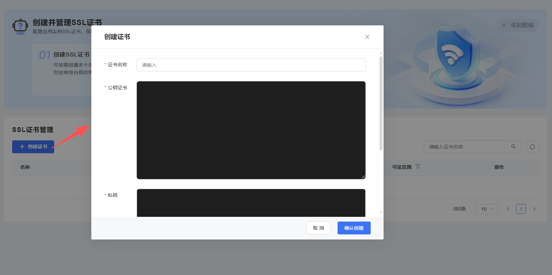Open the 可见范围 column filter

pyautogui.click(x=418, y=167)
